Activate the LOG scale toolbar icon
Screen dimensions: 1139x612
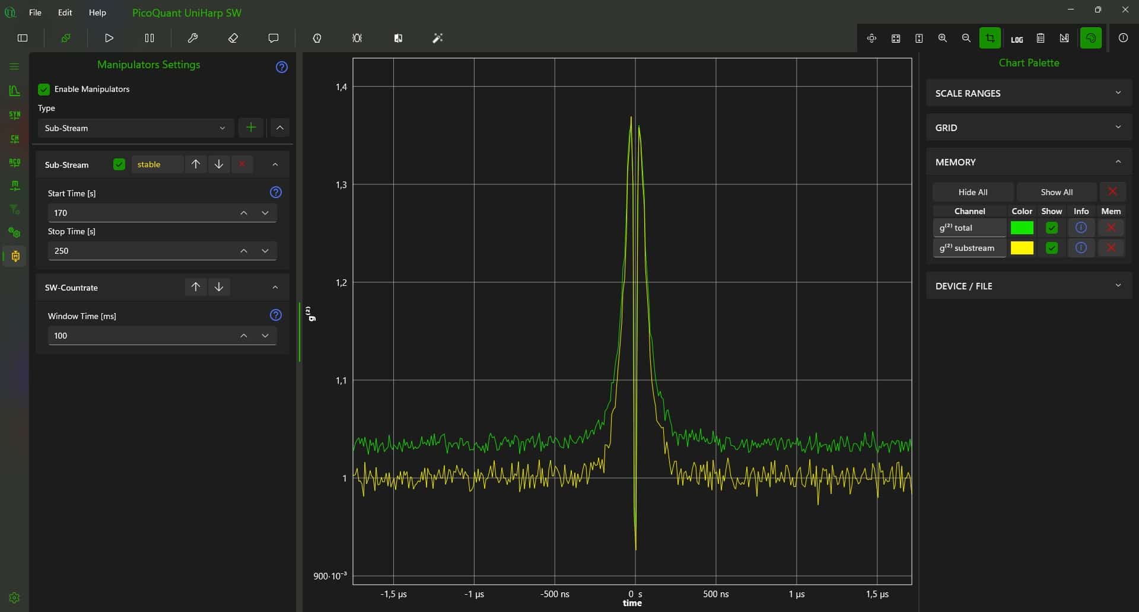(1016, 37)
